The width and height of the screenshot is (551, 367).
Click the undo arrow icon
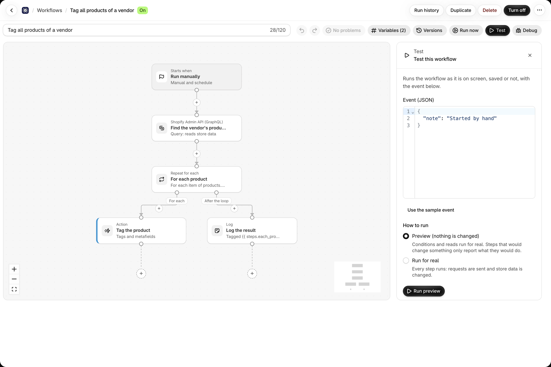[x=302, y=30]
